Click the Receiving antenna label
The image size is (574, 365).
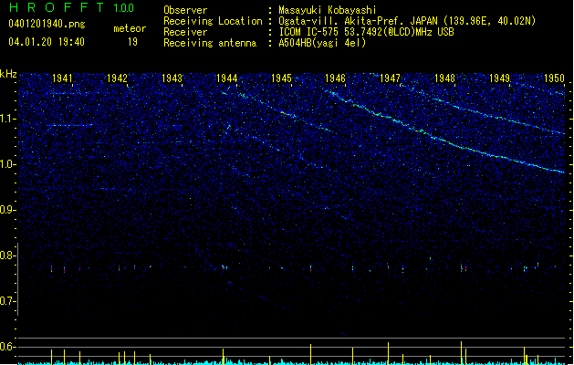(x=210, y=43)
